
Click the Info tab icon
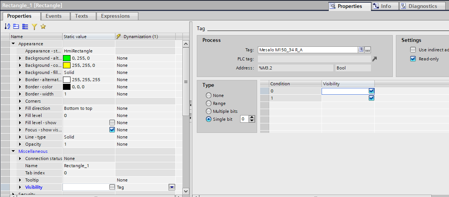click(x=376, y=6)
